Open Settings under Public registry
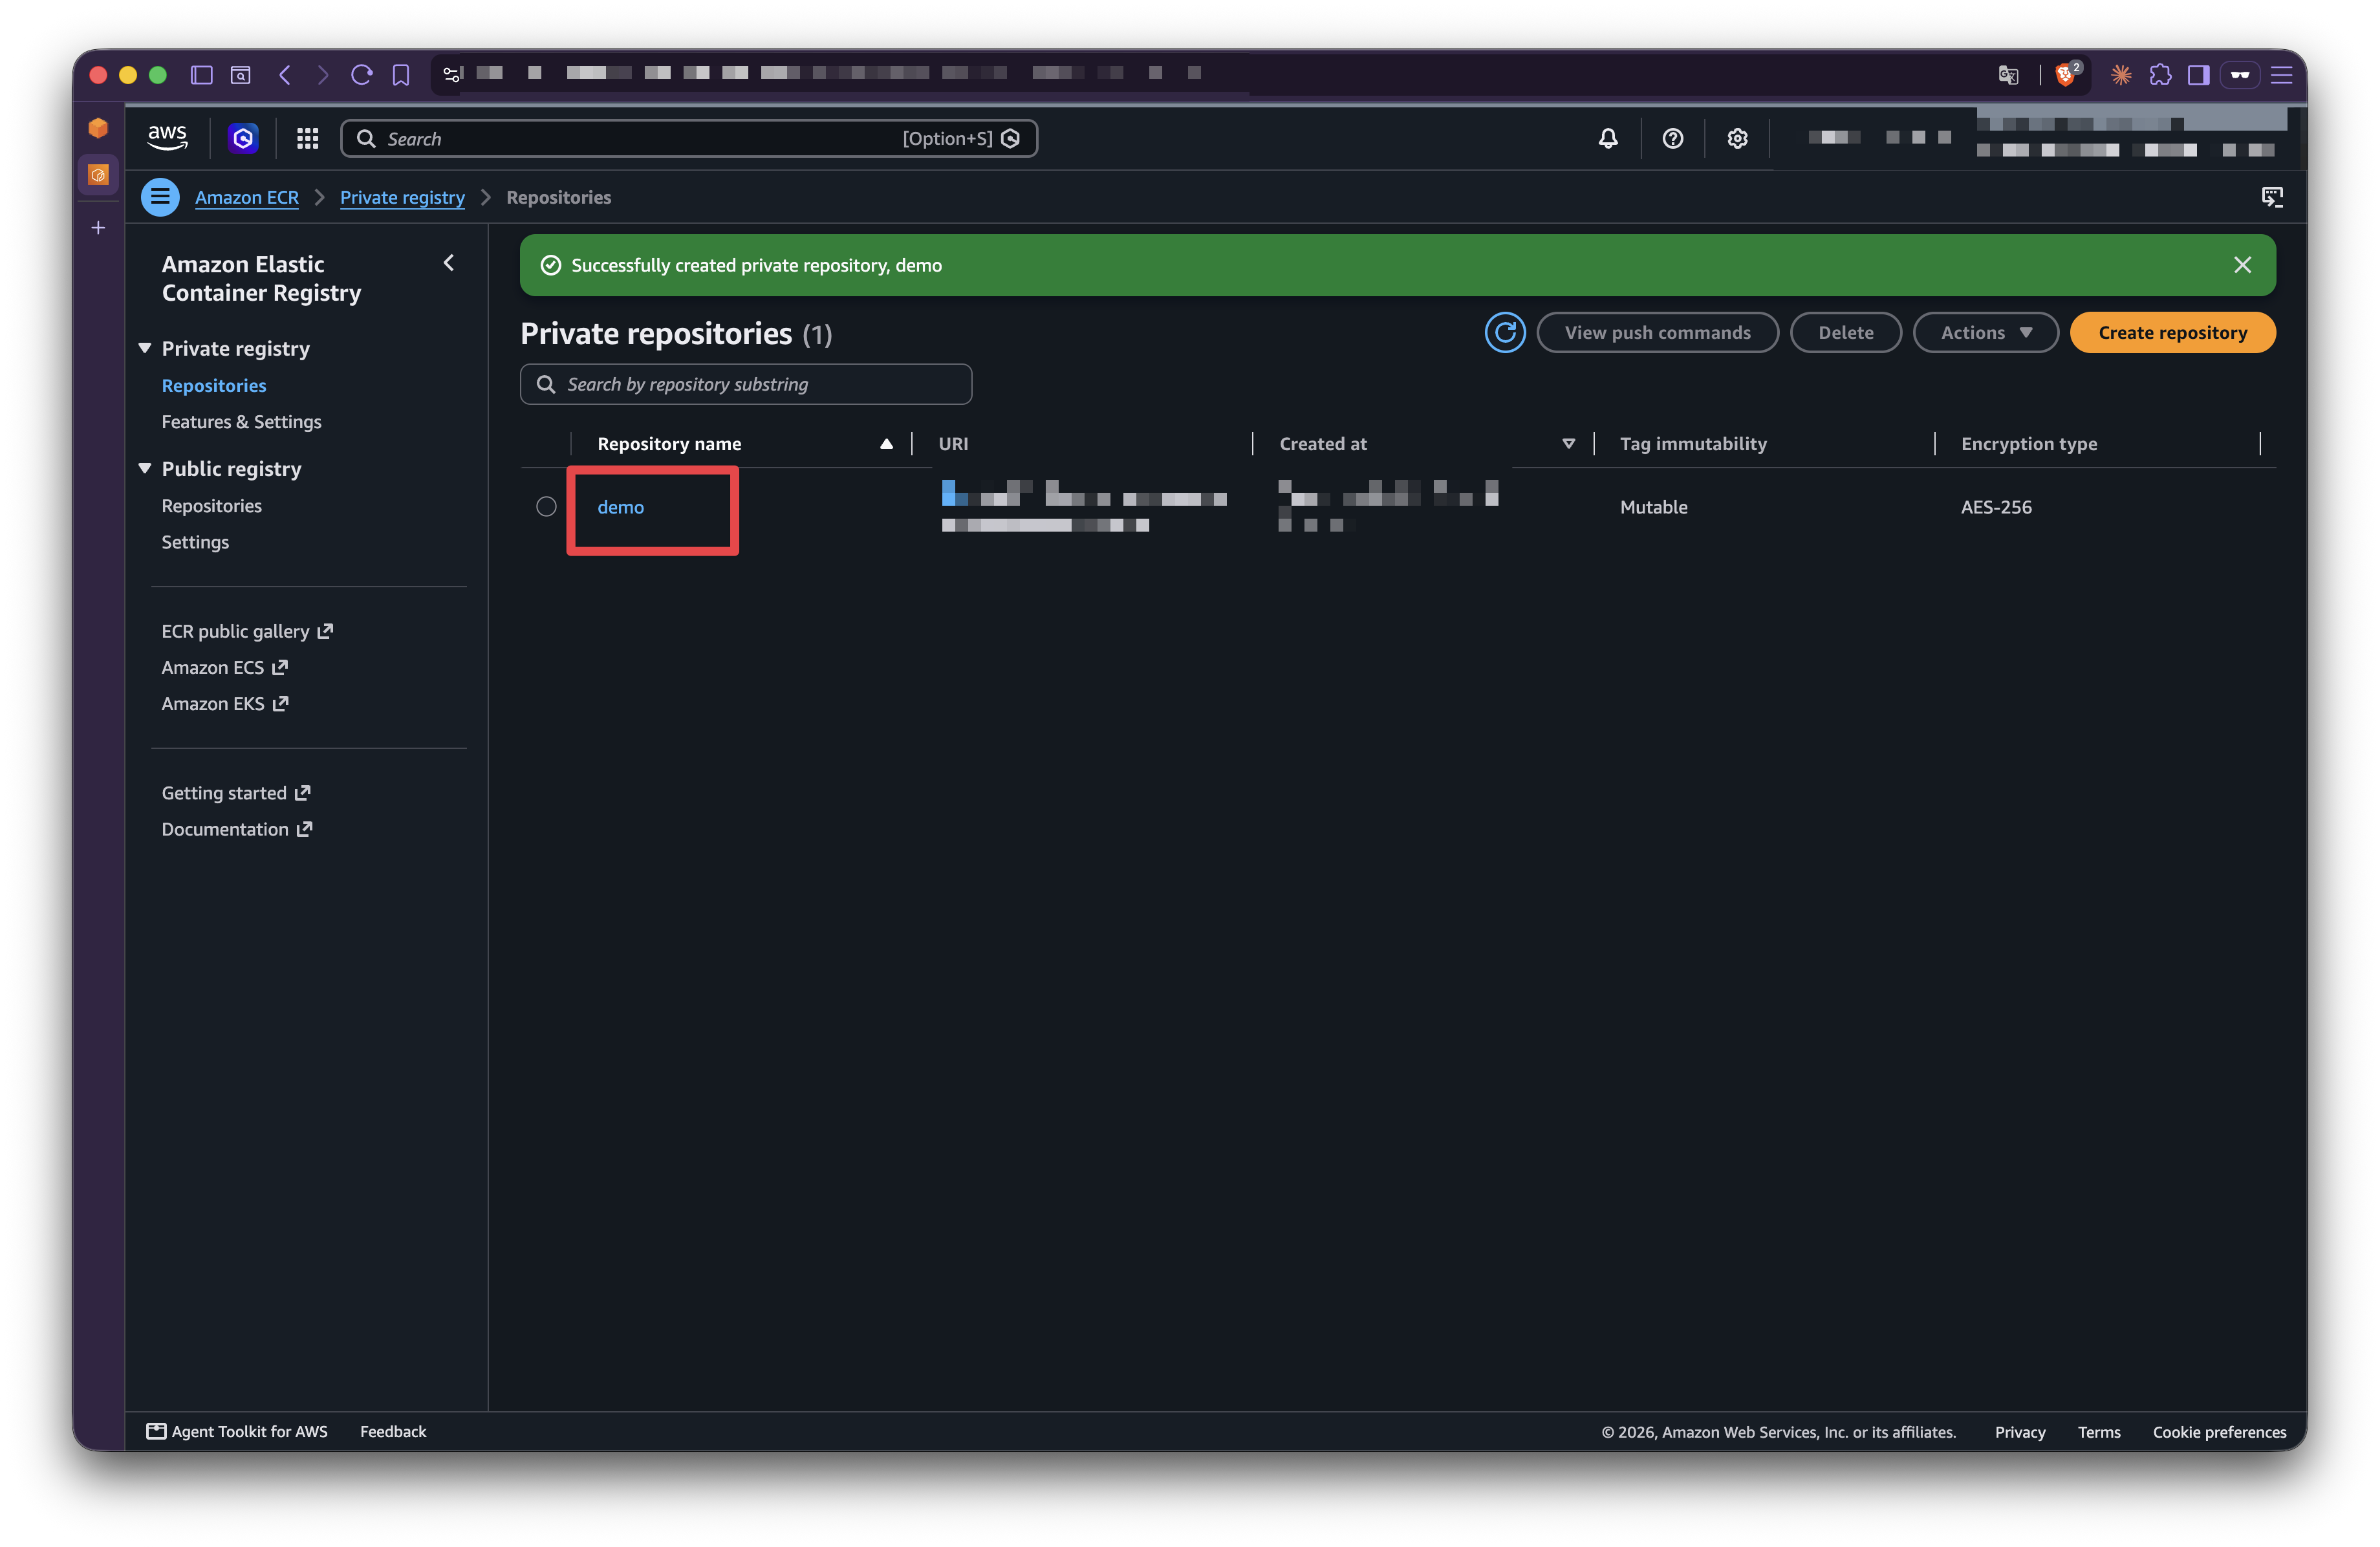2380x1547 pixels. pyautogui.click(x=195, y=542)
